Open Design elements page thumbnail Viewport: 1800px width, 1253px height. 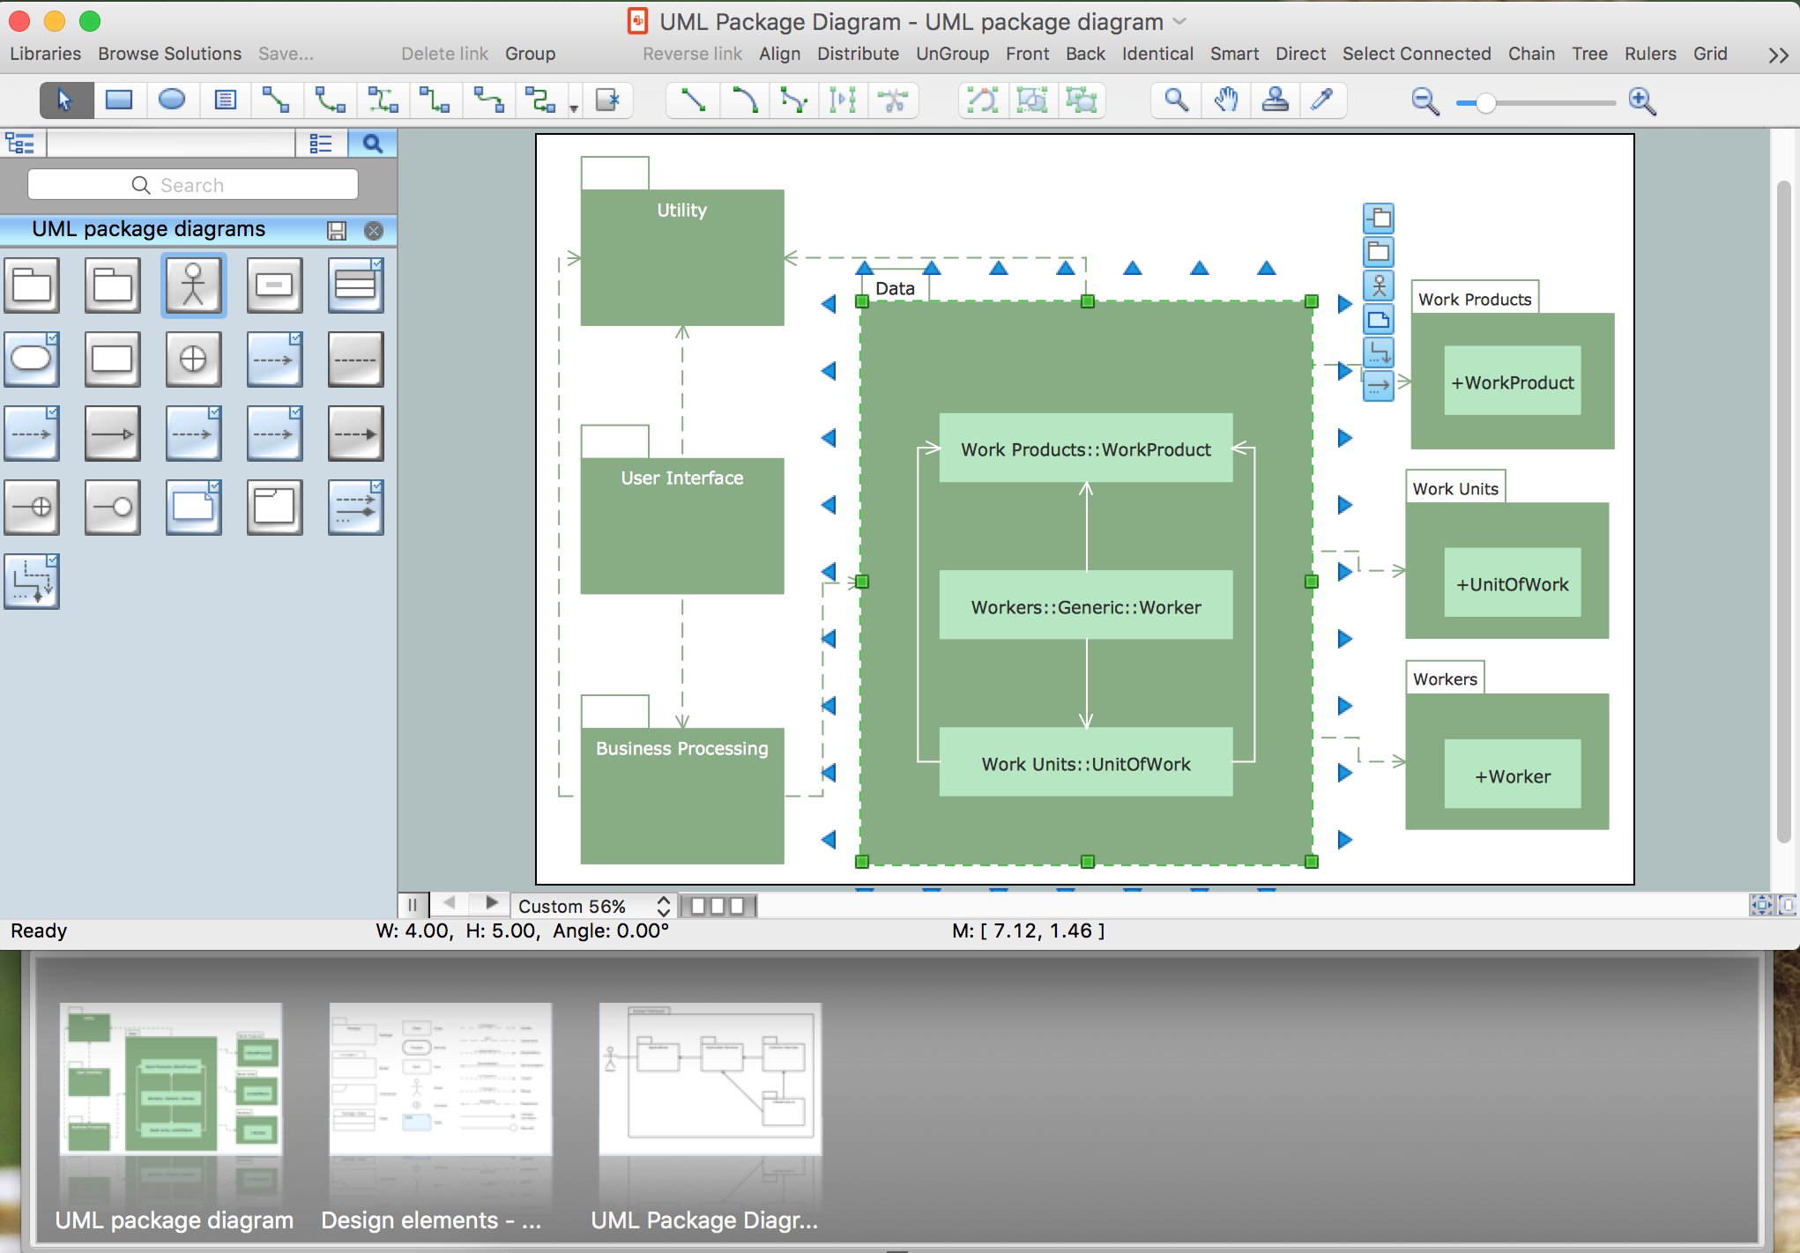click(x=441, y=1079)
